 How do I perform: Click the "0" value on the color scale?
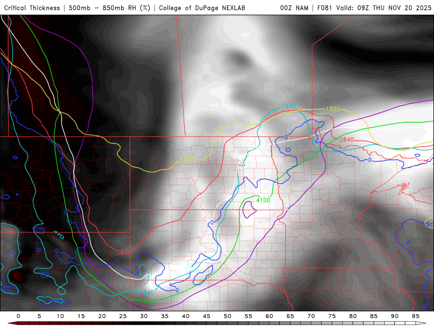(x=18, y=316)
